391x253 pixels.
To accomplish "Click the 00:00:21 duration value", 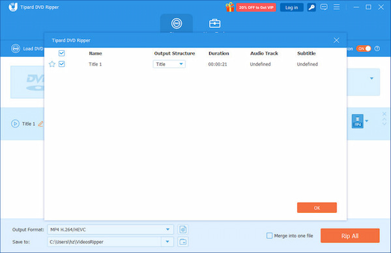I will [218, 64].
